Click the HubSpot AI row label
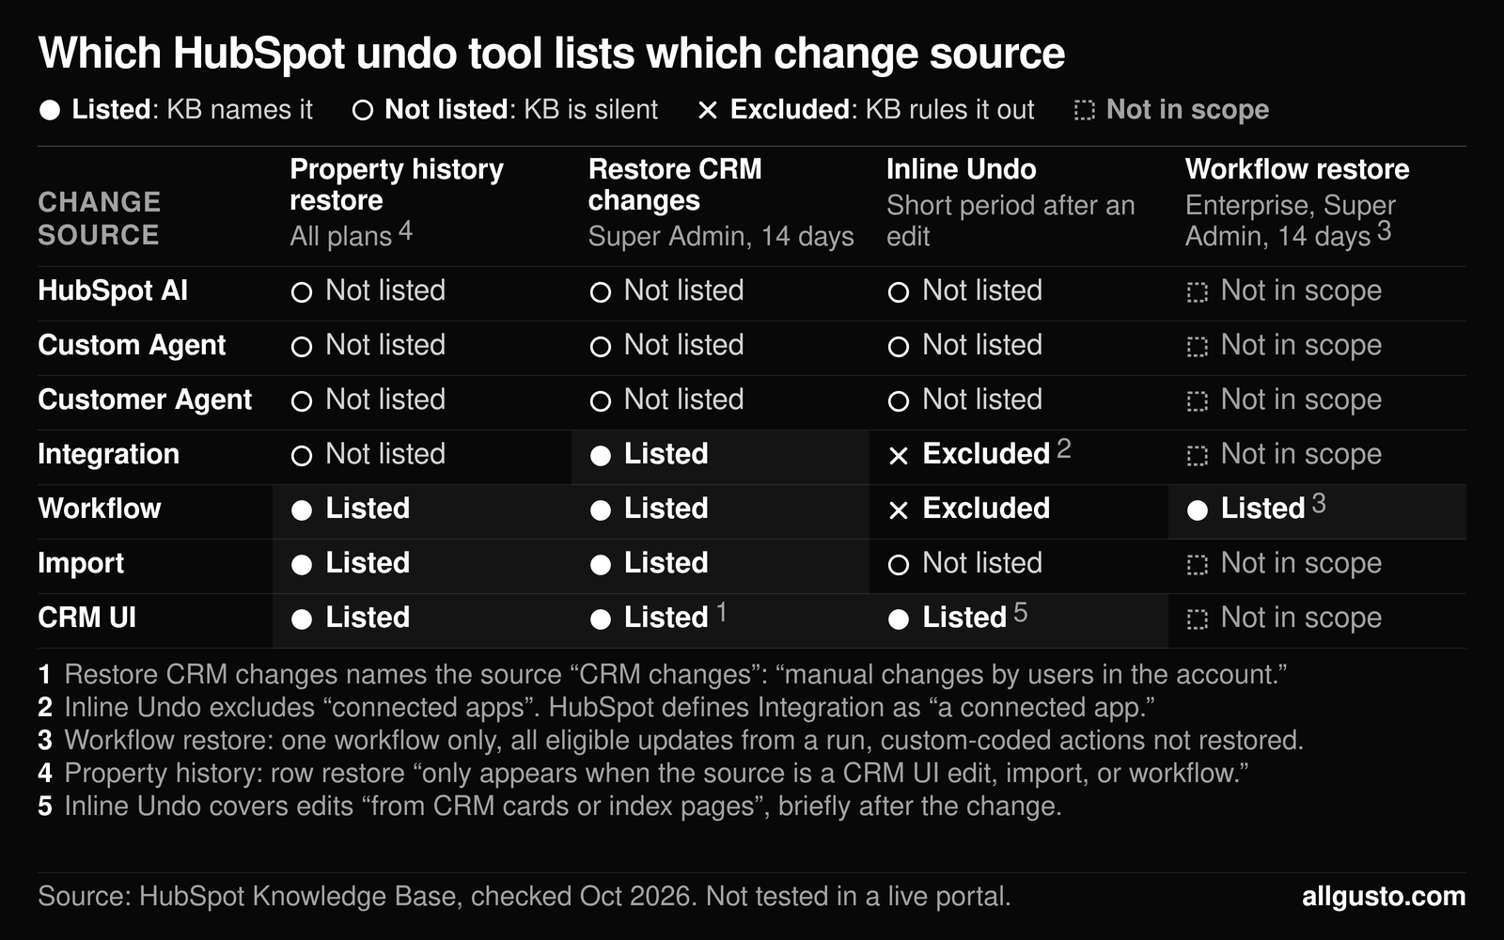1504x940 pixels. click(x=113, y=290)
